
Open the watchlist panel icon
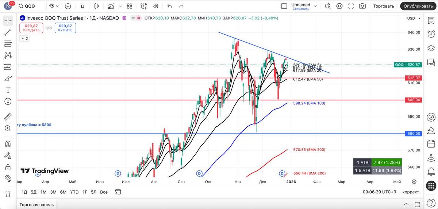pyautogui.click(x=431, y=21)
